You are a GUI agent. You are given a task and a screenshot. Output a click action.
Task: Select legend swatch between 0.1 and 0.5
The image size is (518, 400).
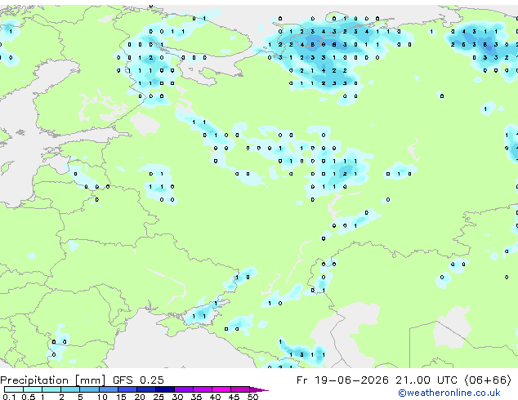pyautogui.click(x=14, y=389)
